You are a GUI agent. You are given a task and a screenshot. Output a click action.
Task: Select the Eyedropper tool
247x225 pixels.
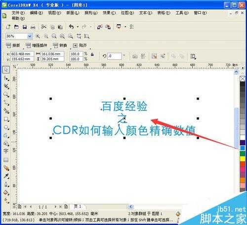coord(6,176)
